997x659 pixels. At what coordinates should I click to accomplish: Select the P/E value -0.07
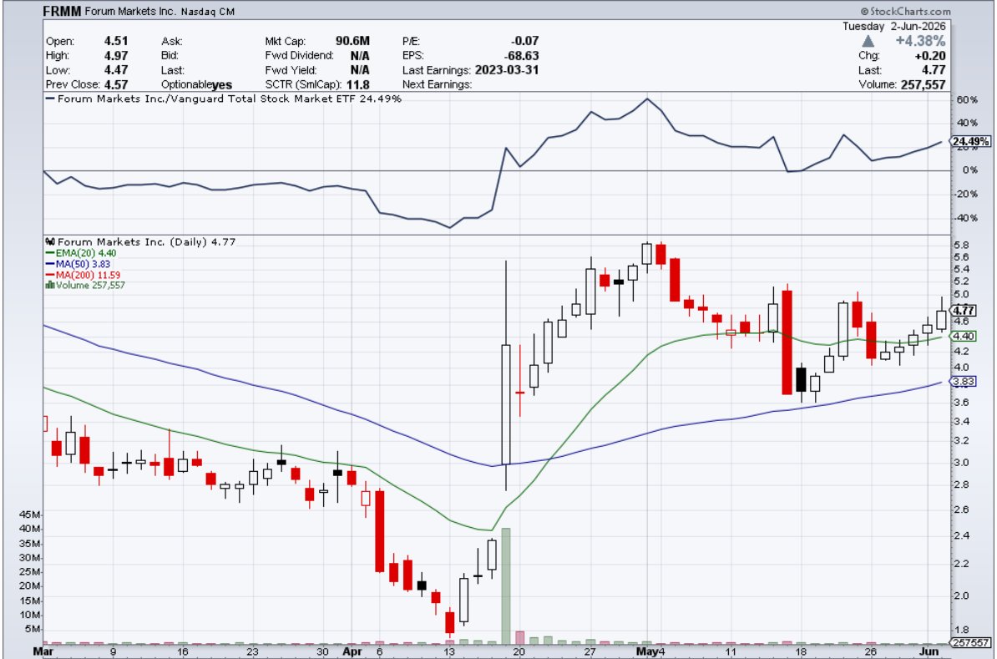(524, 42)
